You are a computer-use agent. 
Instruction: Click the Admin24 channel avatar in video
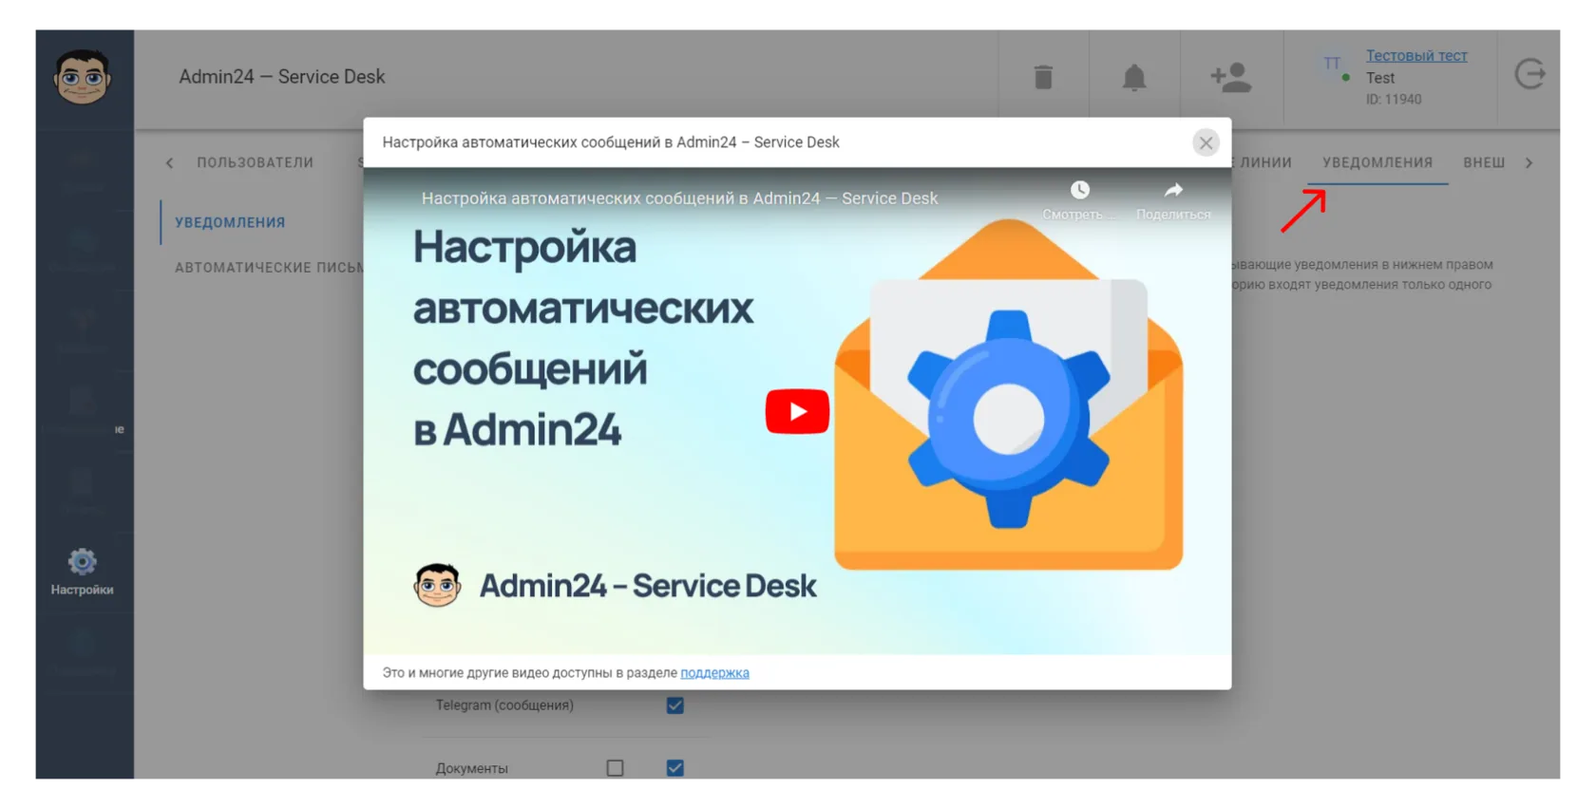point(437,585)
